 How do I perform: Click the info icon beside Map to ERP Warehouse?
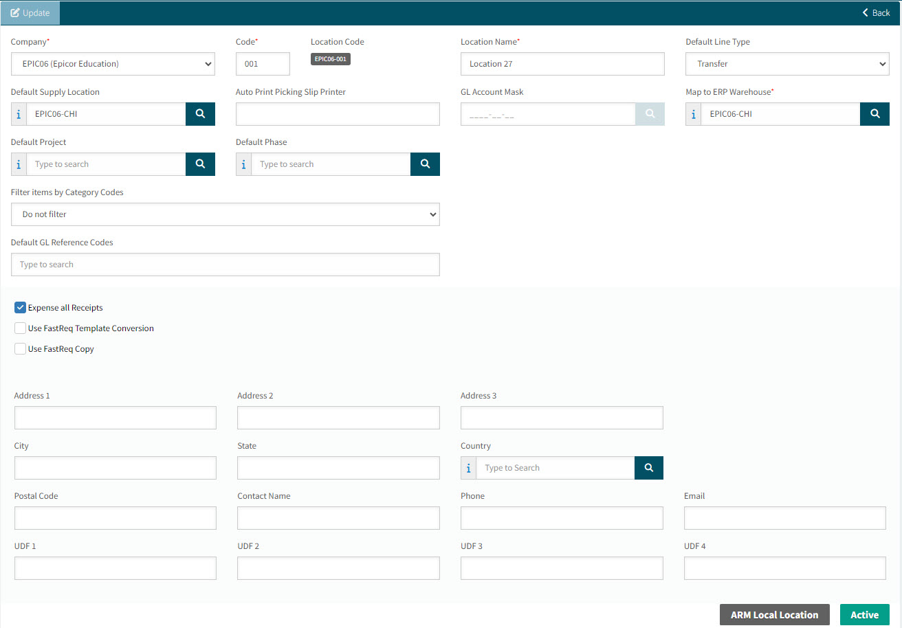(693, 114)
